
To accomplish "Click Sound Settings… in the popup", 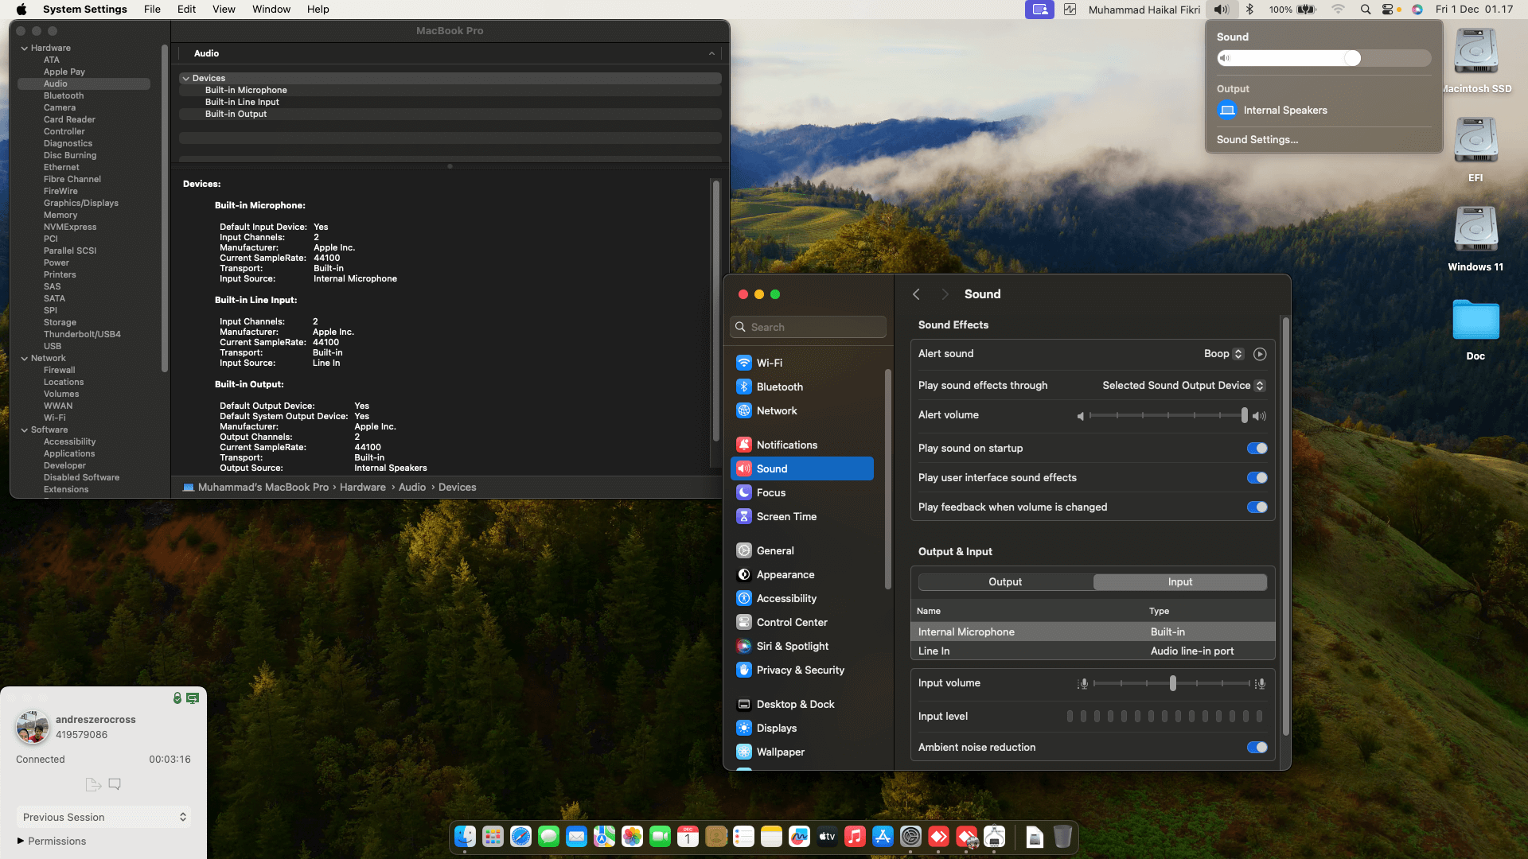I will tap(1257, 139).
